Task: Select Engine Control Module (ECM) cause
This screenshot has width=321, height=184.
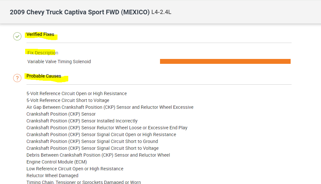Action: pyautogui.click(x=56, y=162)
